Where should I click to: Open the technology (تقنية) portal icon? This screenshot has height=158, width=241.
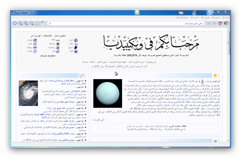pos(76,51)
